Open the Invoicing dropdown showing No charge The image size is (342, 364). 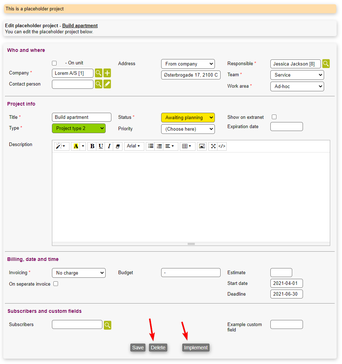[x=78, y=273]
